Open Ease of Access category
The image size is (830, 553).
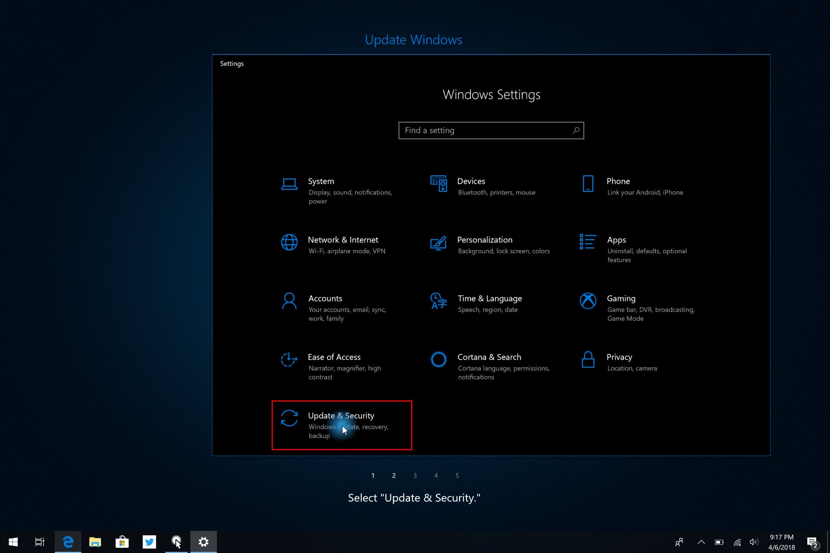[x=334, y=357]
